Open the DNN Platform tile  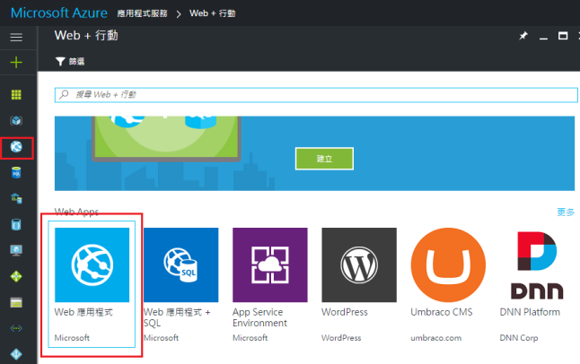(537, 284)
